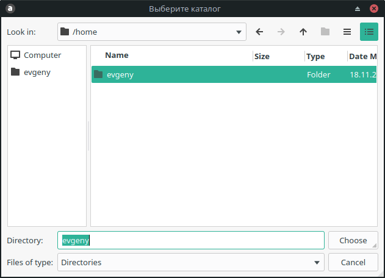Viewport: 385px width, 278px height.
Task: Click the app icon in title bar
Action: click(10, 9)
